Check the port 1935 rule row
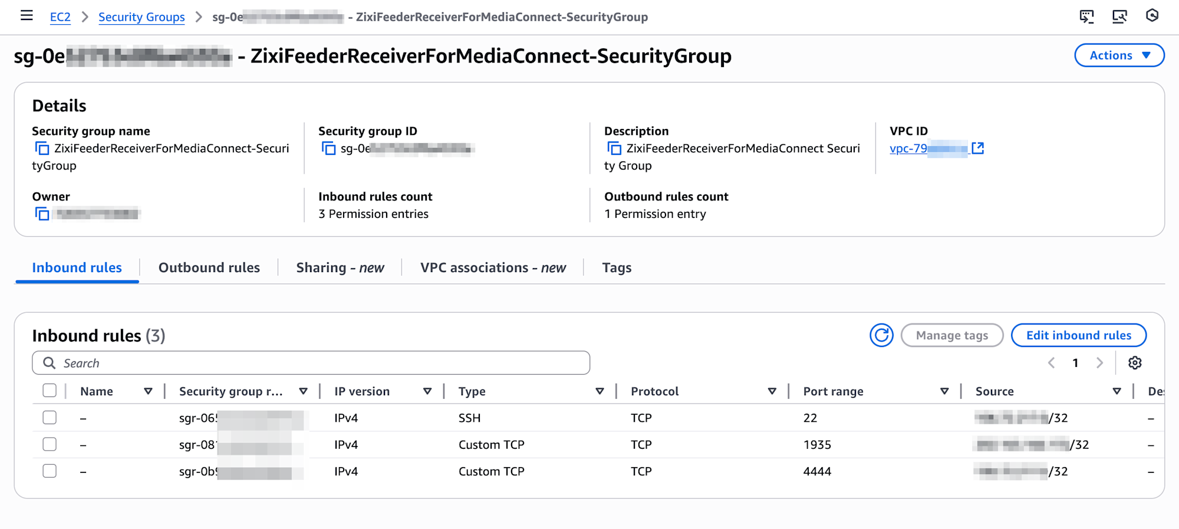The width and height of the screenshot is (1179, 529). [50, 444]
